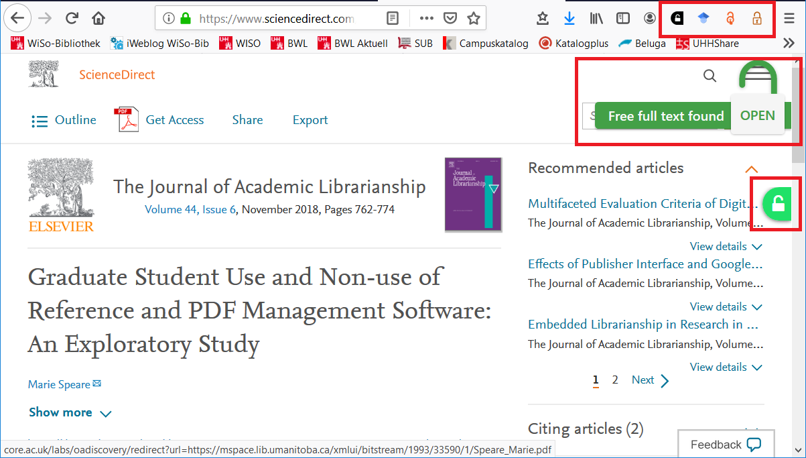Open the Downloads arrow panel

pyautogui.click(x=569, y=18)
